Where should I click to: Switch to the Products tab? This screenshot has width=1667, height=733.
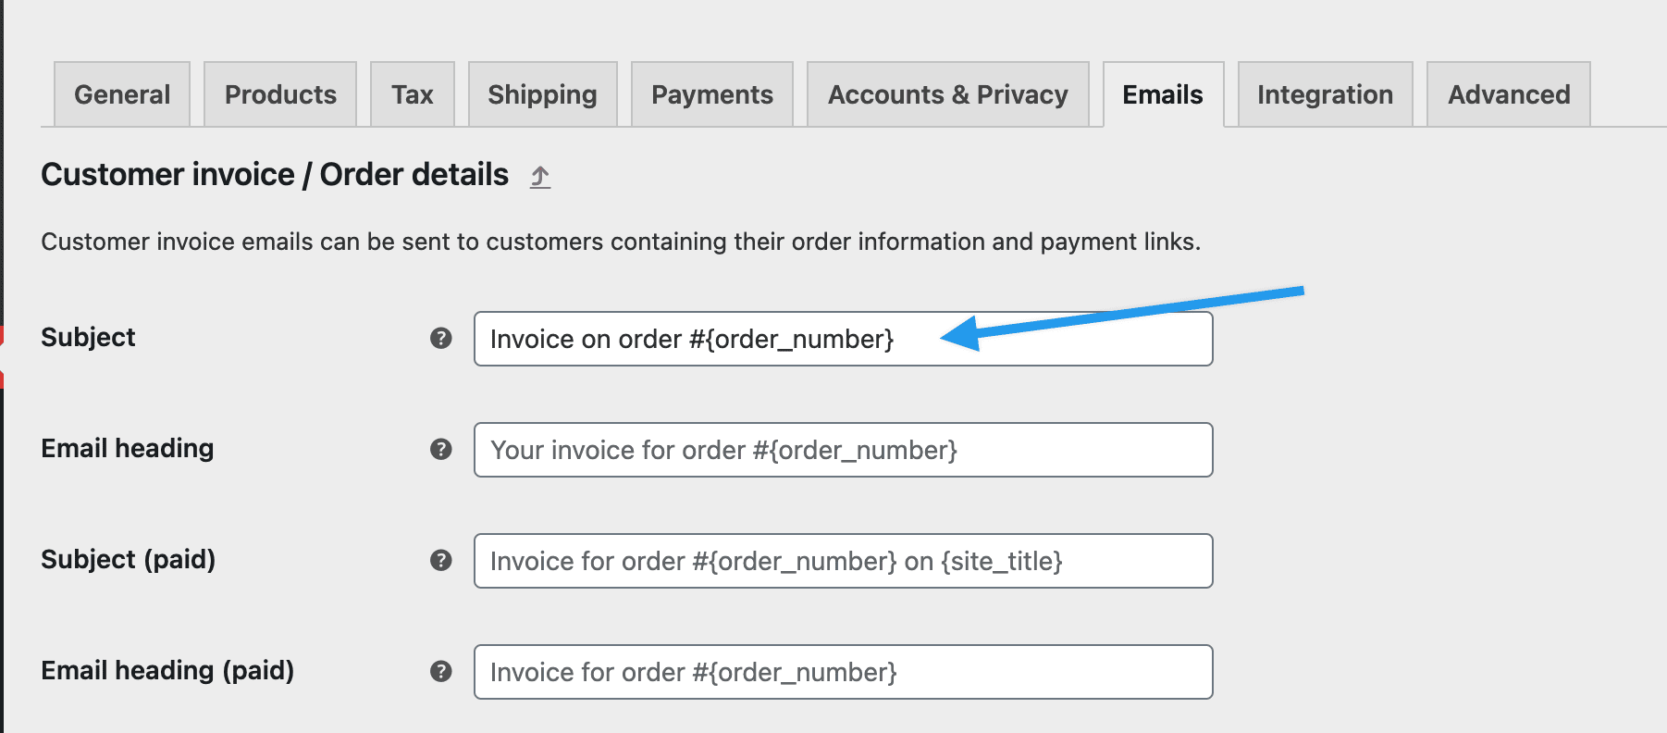pyautogui.click(x=280, y=94)
